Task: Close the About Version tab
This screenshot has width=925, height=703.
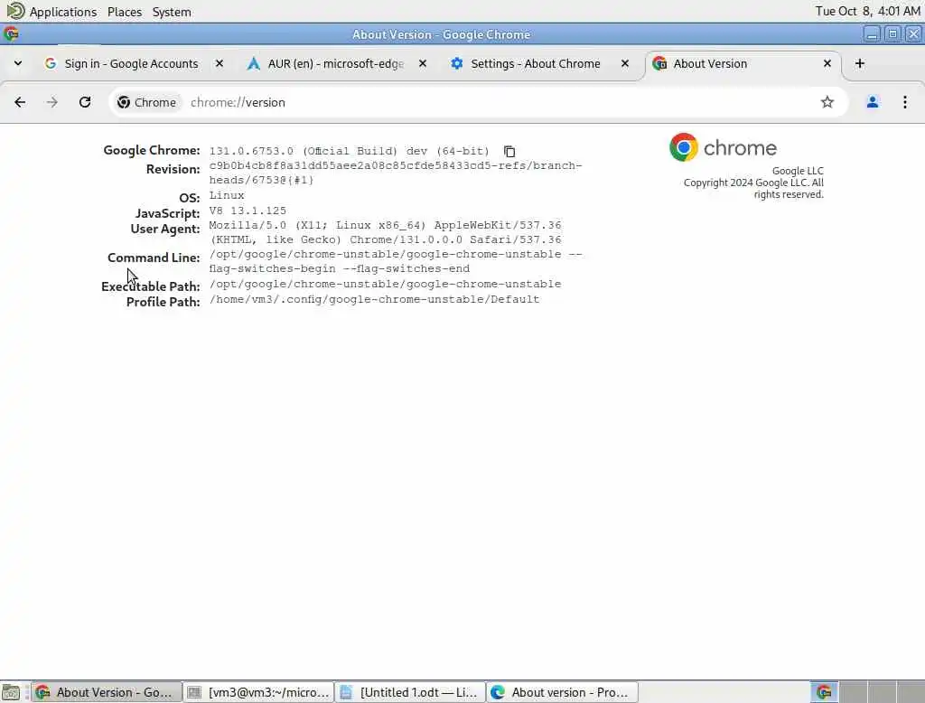Action: point(827,63)
